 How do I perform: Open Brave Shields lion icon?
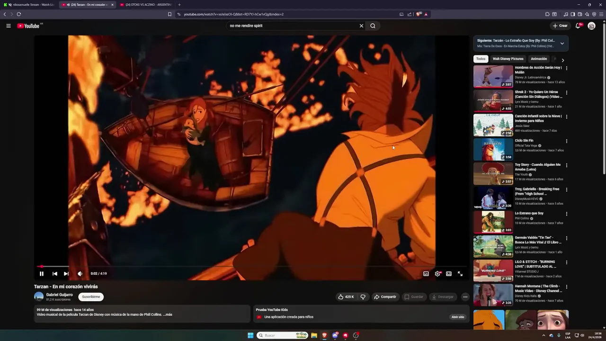(419, 14)
